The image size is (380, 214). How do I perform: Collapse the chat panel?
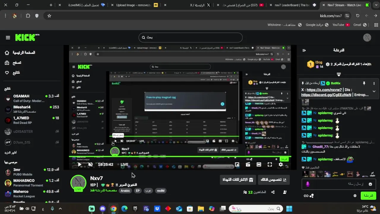coord(304,50)
